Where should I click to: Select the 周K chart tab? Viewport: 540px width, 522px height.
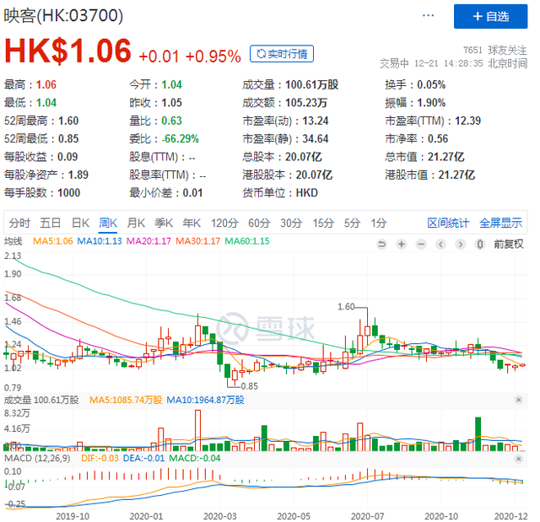point(108,223)
